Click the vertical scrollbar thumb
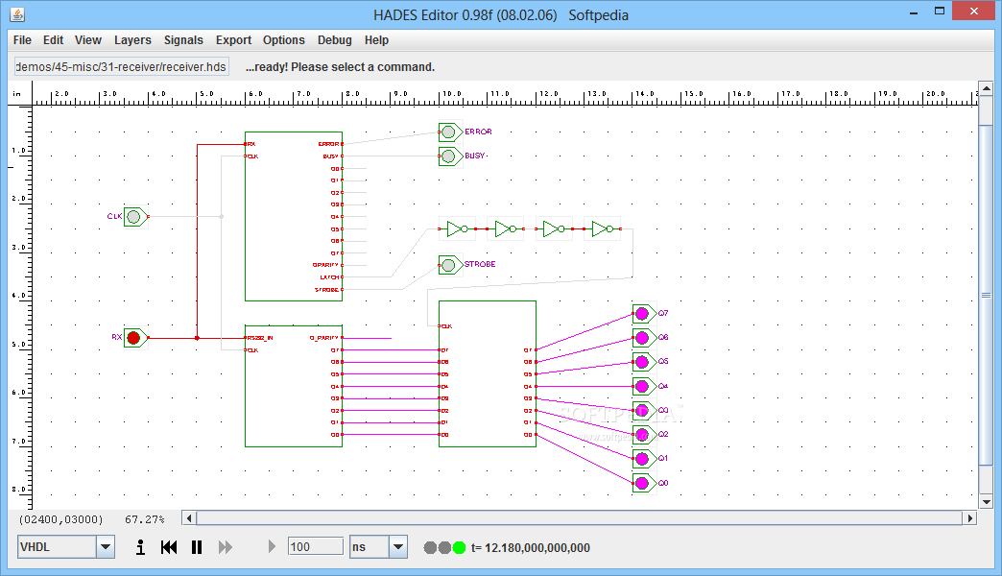Screen dimensions: 1002x576 click(986, 296)
